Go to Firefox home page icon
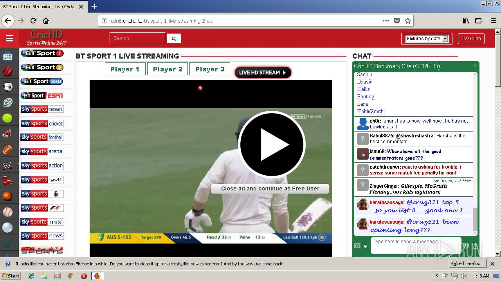501x281 pixels. [x=46, y=21]
